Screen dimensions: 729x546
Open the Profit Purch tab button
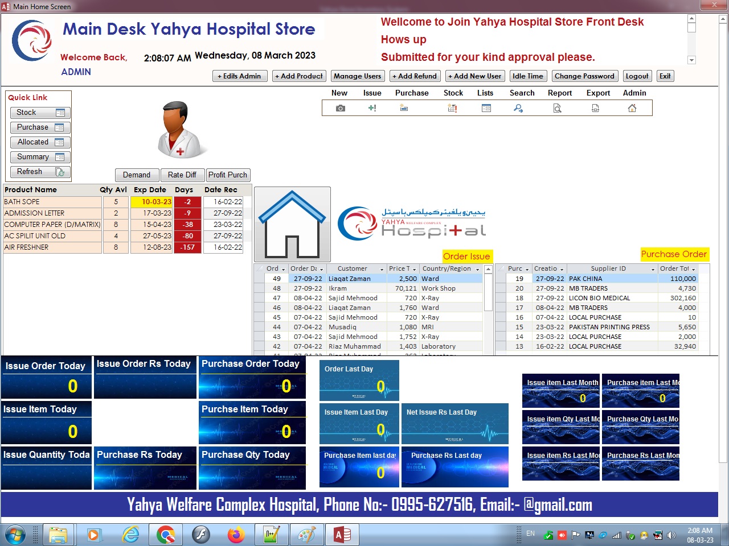[x=228, y=175]
